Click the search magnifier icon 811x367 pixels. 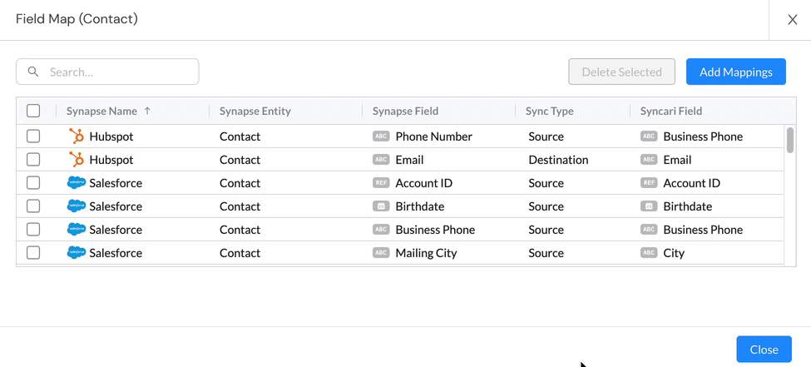[x=33, y=72]
